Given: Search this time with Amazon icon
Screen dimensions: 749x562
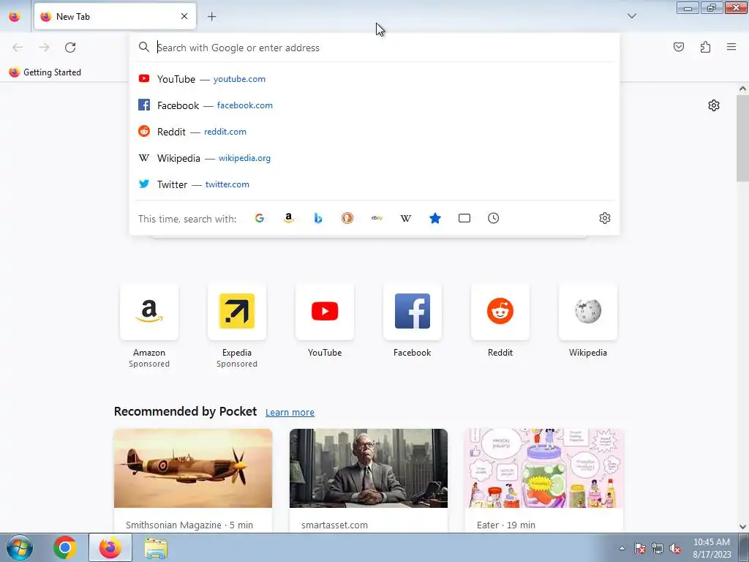Looking at the screenshot, I should [x=288, y=218].
